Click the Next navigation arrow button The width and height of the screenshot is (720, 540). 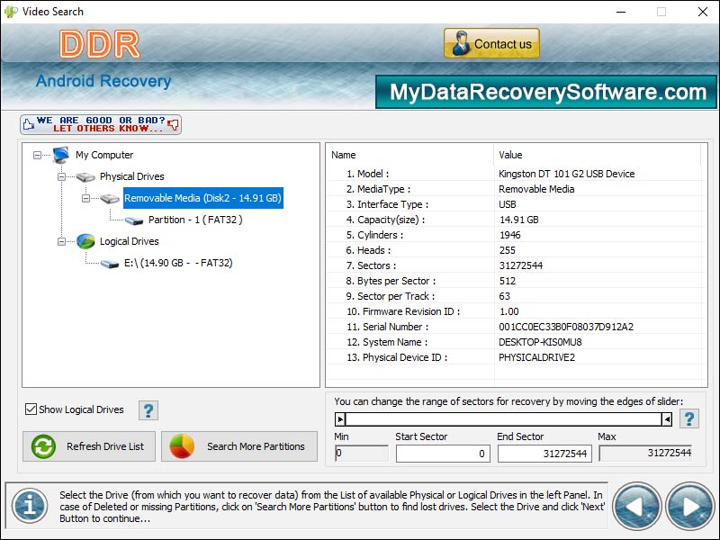[688, 505]
